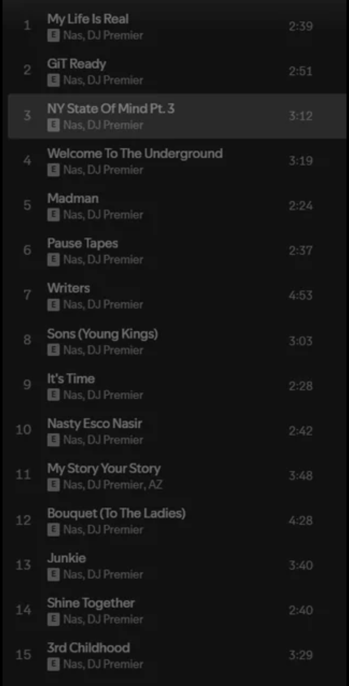This screenshot has width=349, height=686.
Task: Click explicit badge under NY State Of Mind Pt. 3
Action: 53,125
